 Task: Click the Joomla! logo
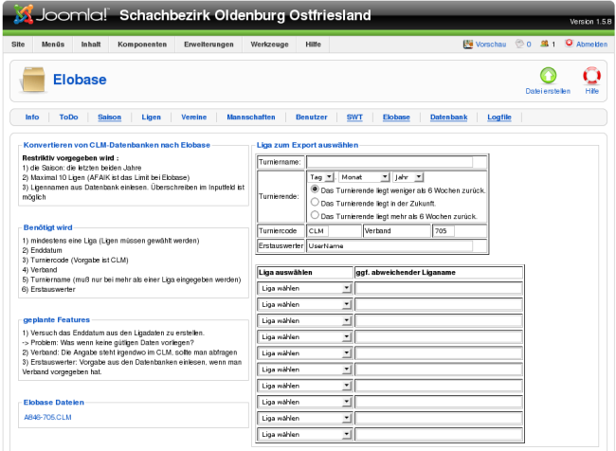(62, 16)
